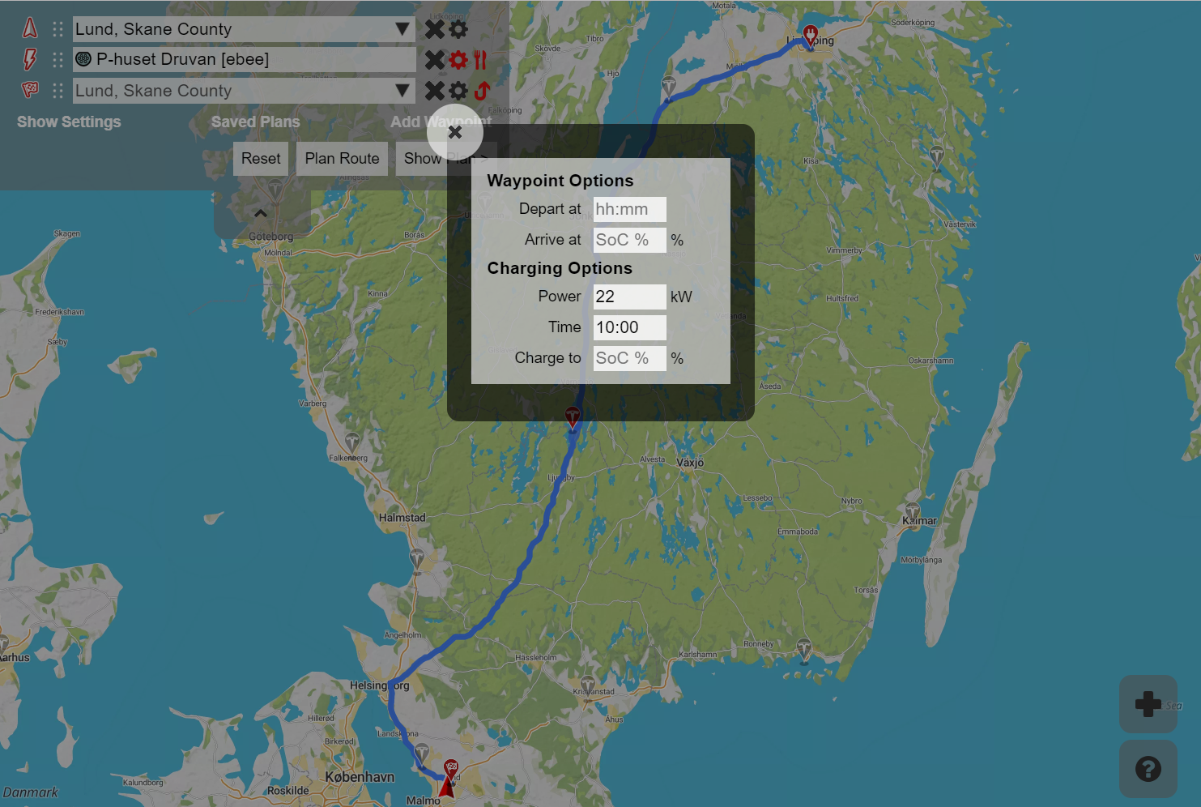Click the Plan Route button
Image resolution: width=1201 pixels, height=807 pixels.
click(x=342, y=159)
